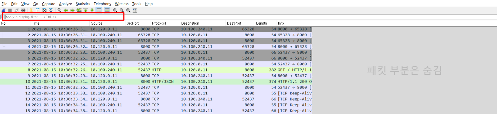This screenshot has width=497, height=114.
Task: Select packet 11 at time 10:30:32.35
Action: [156, 87]
